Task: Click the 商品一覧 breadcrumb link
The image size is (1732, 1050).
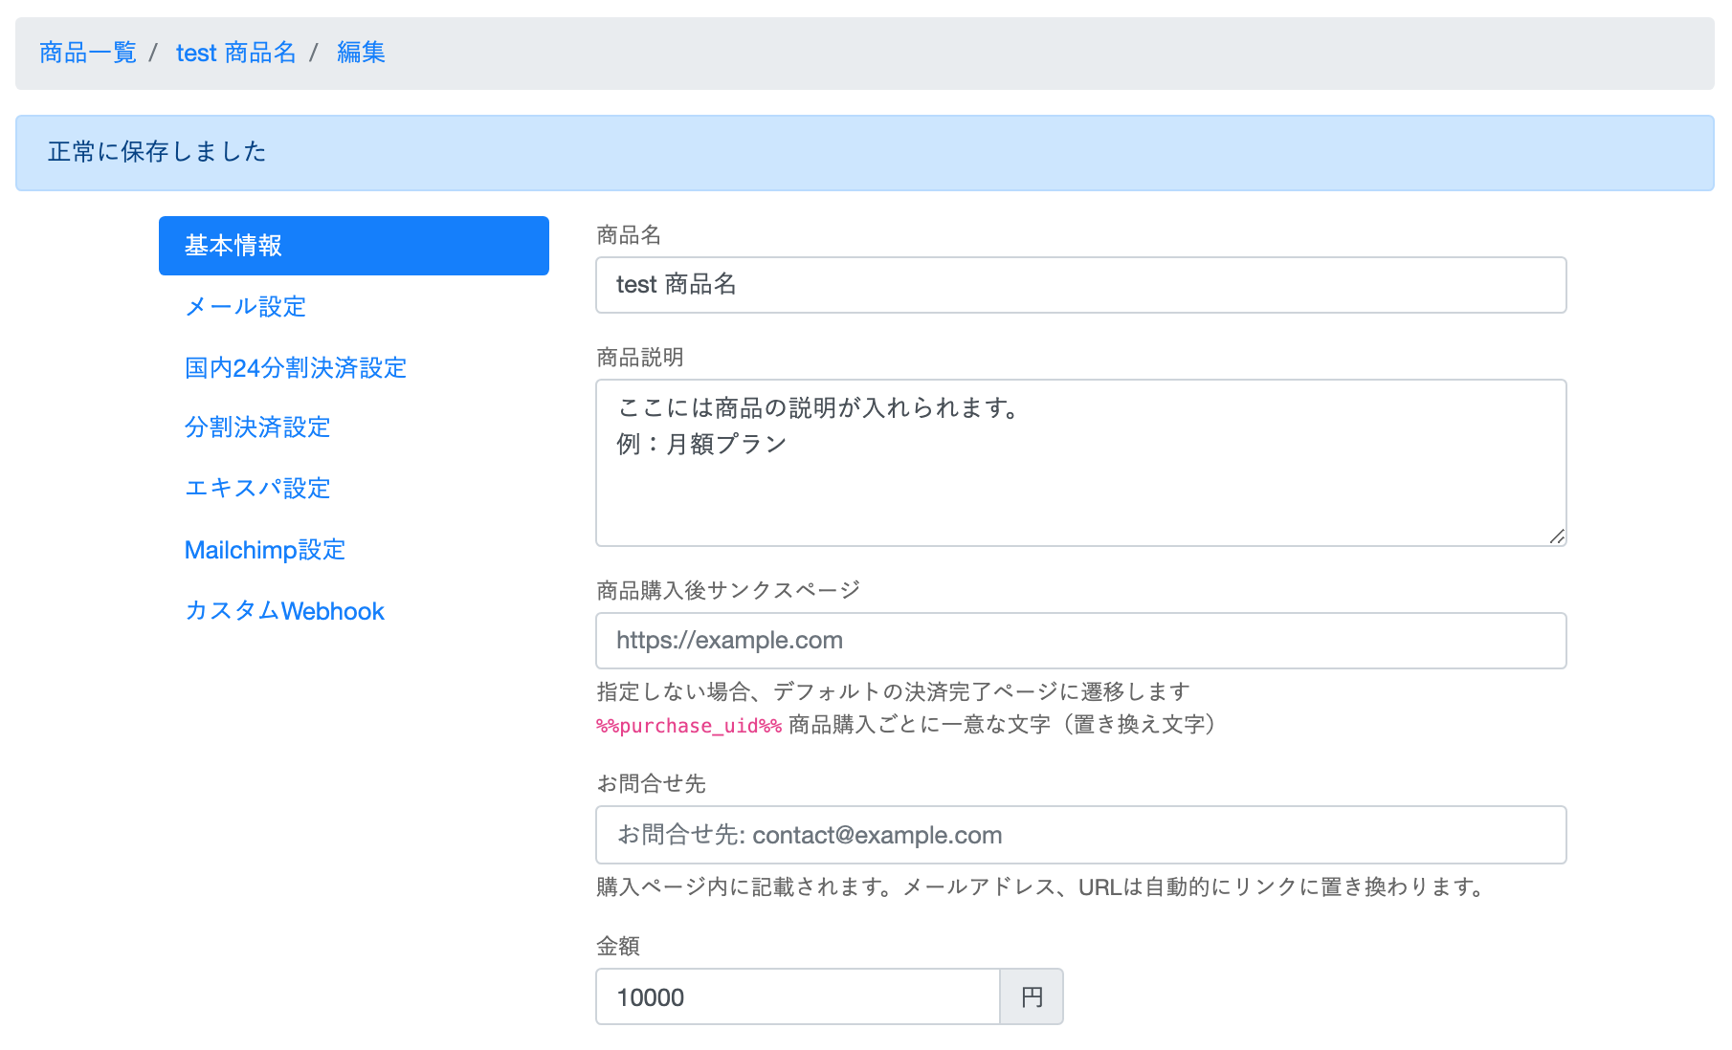Action: coord(88,53)
